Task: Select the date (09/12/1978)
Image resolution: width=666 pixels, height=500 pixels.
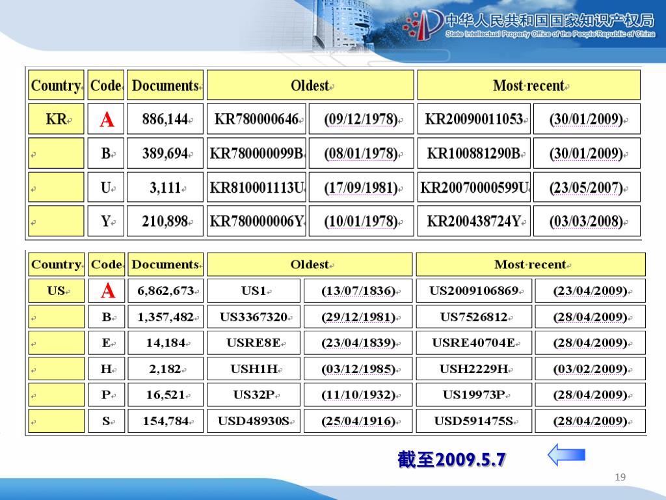Action: click(x=361, y=120)
